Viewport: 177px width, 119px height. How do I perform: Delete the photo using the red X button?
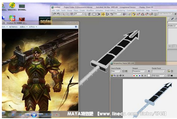57,115
